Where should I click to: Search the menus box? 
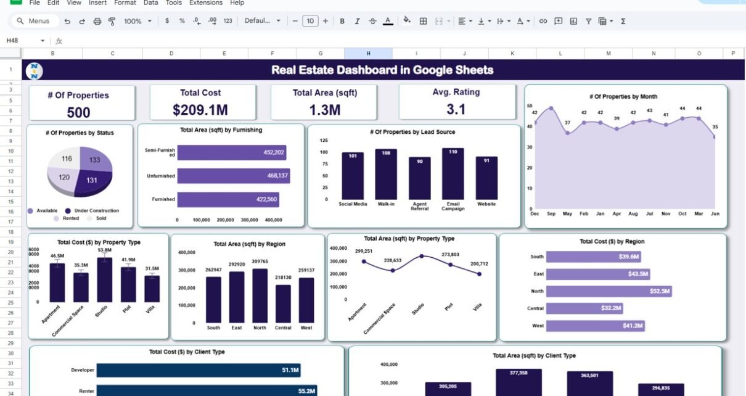click(x=35, y=21)
